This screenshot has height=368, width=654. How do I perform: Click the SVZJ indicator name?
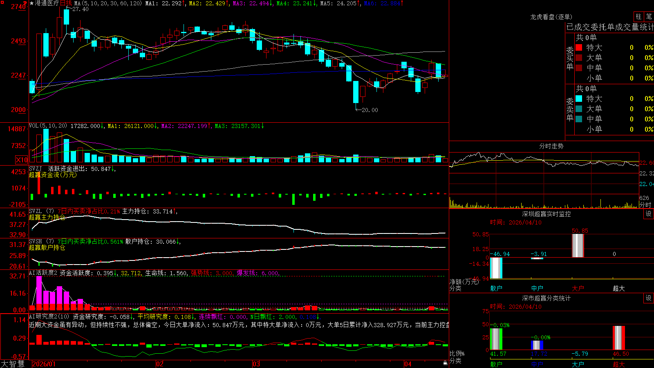click(36, 168)
